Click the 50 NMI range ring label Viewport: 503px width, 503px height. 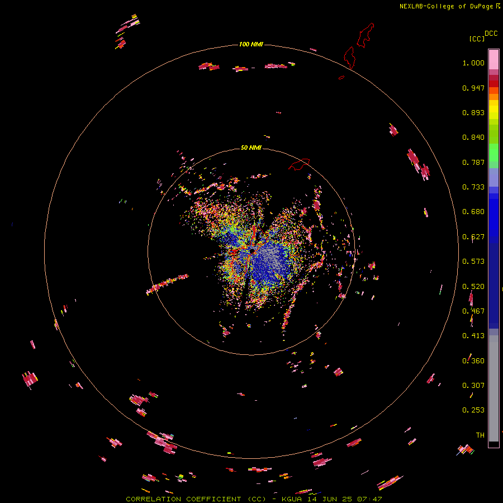(x=251, y=148)
